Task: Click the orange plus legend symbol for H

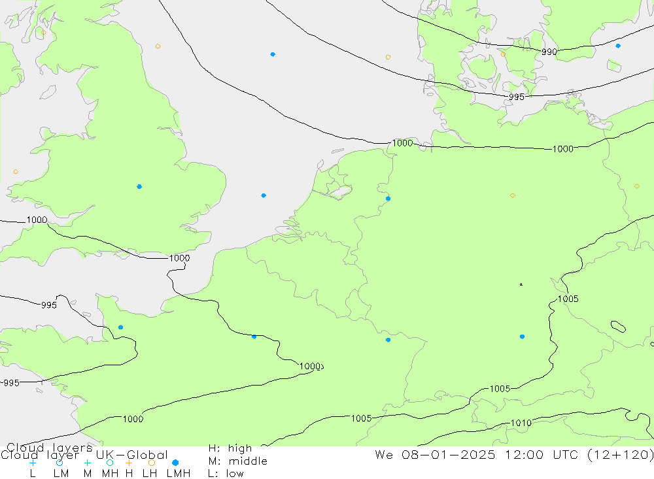Action: pos(129,463)
